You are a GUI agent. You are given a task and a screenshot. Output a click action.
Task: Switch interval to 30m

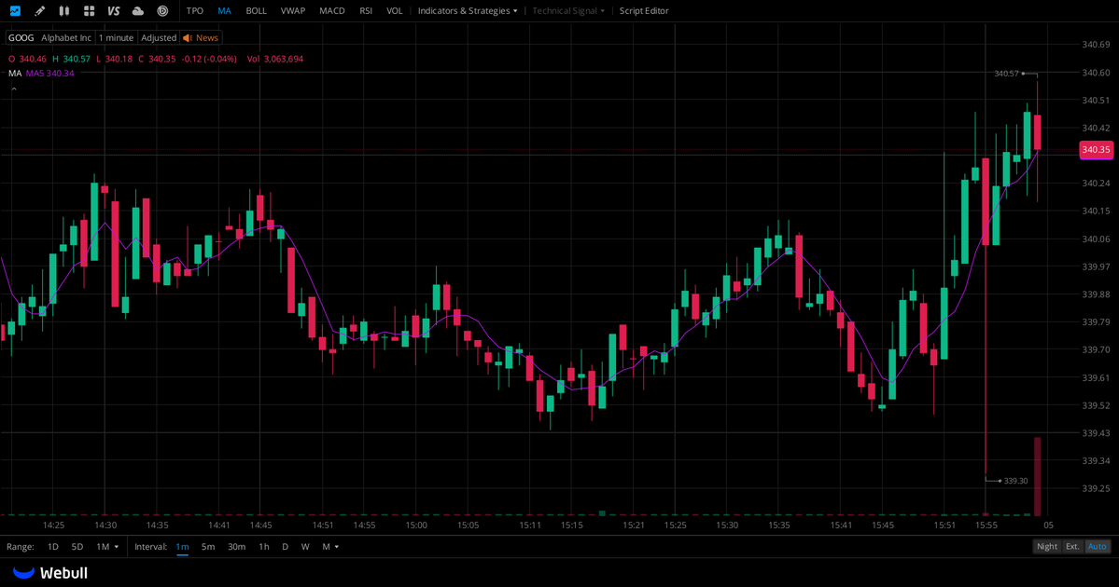point(236,546)
